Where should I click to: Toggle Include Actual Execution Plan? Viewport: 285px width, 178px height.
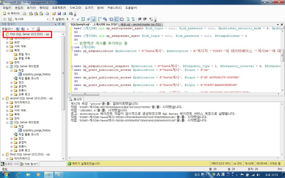(100, 19)
